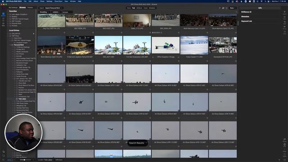Viewport: 288px width, 162px height.
Task: Click the search text input field
Action: pyautogui.click(x=67, y=12)
